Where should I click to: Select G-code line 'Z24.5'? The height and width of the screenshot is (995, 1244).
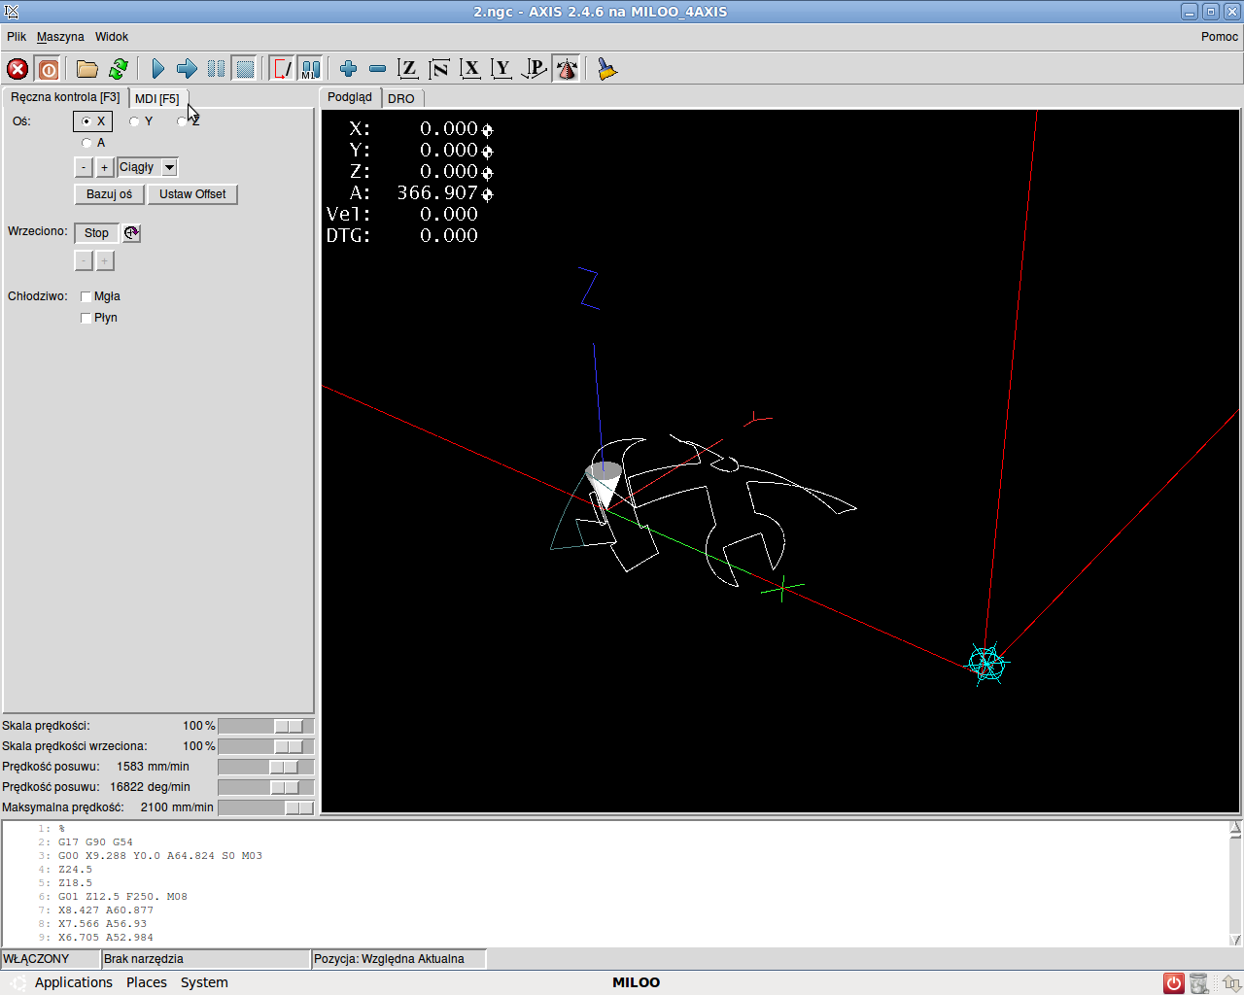[75, 870]
